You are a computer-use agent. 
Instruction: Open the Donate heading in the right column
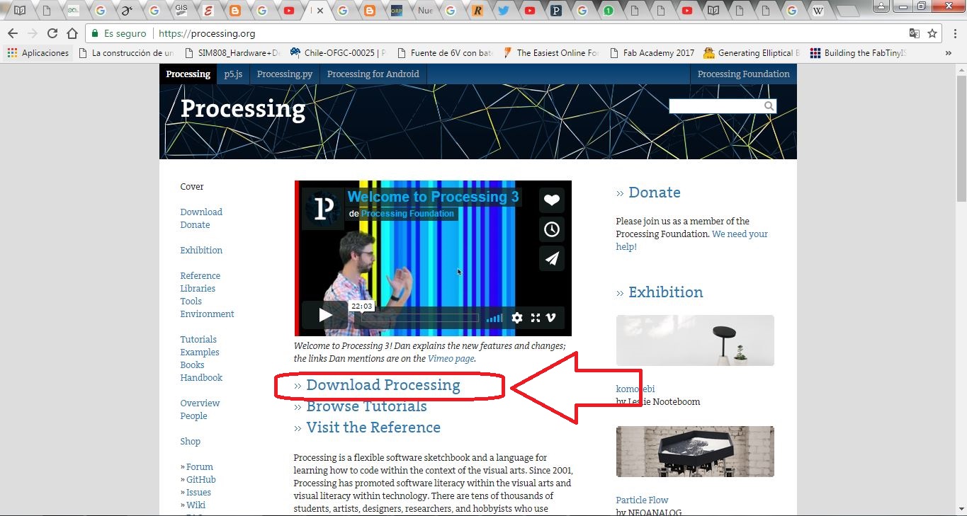[x=654, y=193]
